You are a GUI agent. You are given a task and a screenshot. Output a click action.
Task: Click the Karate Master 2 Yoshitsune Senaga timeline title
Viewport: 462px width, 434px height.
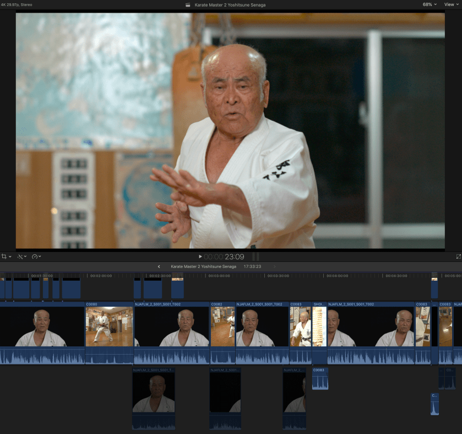(203, 266)
